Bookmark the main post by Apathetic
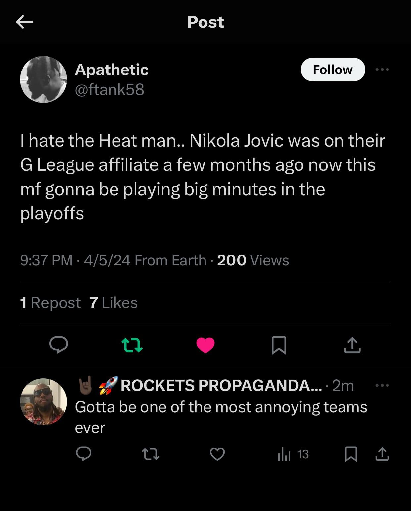This screenshot has height=511, width=411. click(x=279, y=345)
